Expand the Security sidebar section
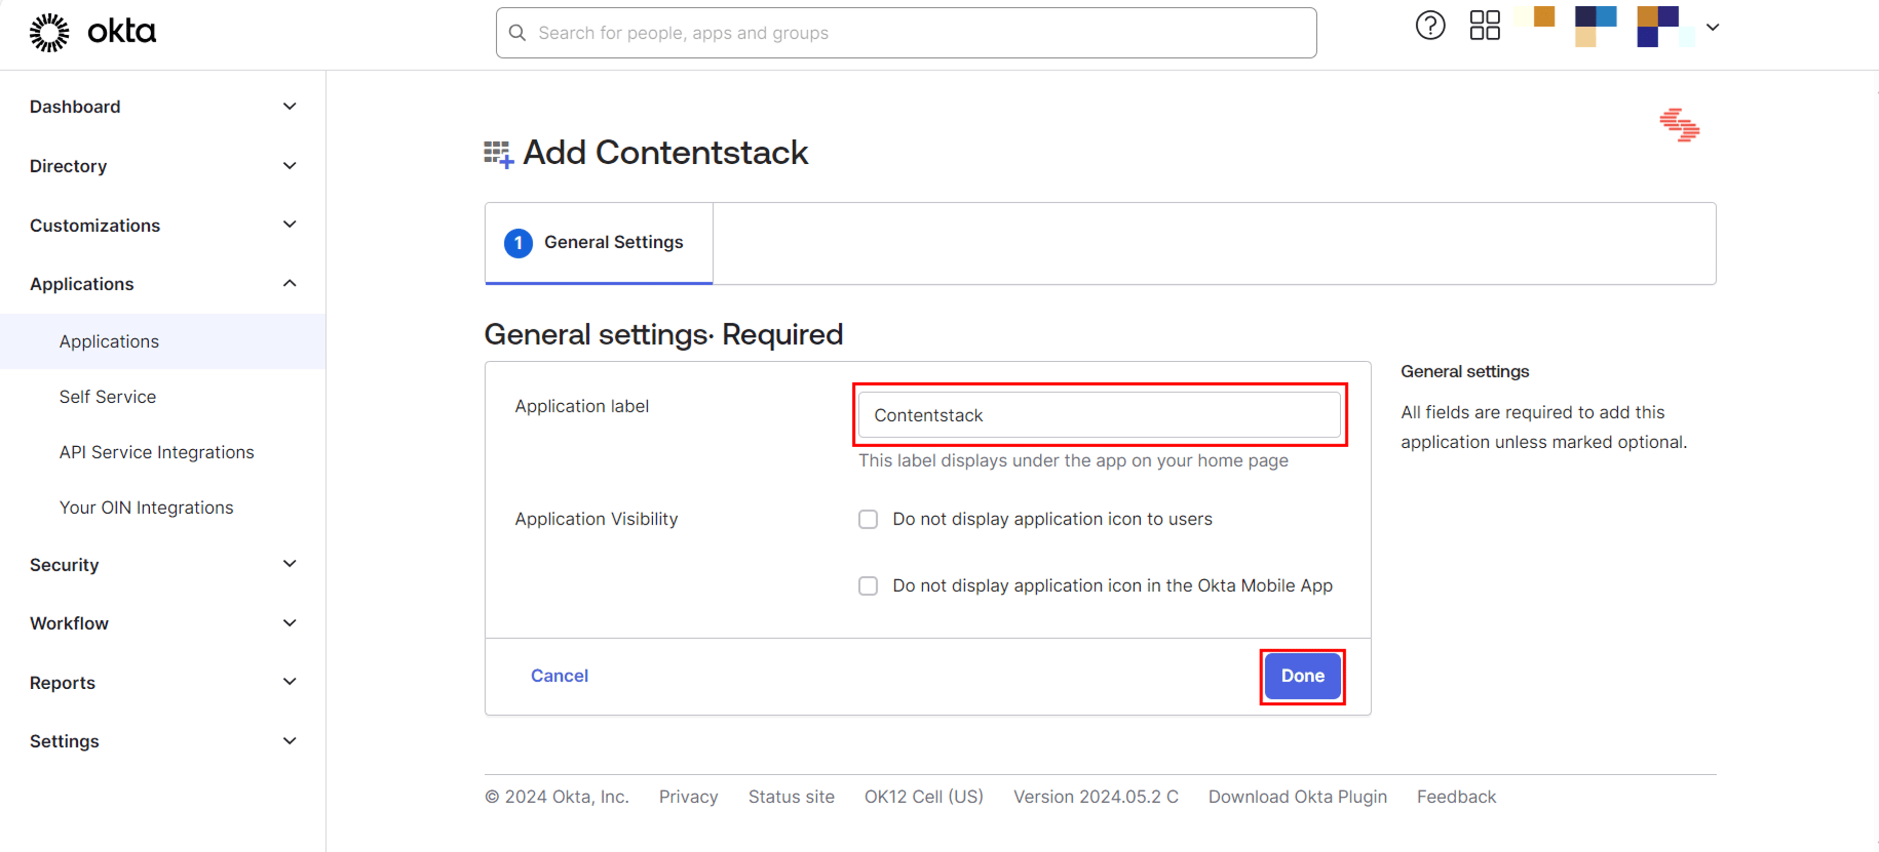1879x852 pixels. point(162,564)
